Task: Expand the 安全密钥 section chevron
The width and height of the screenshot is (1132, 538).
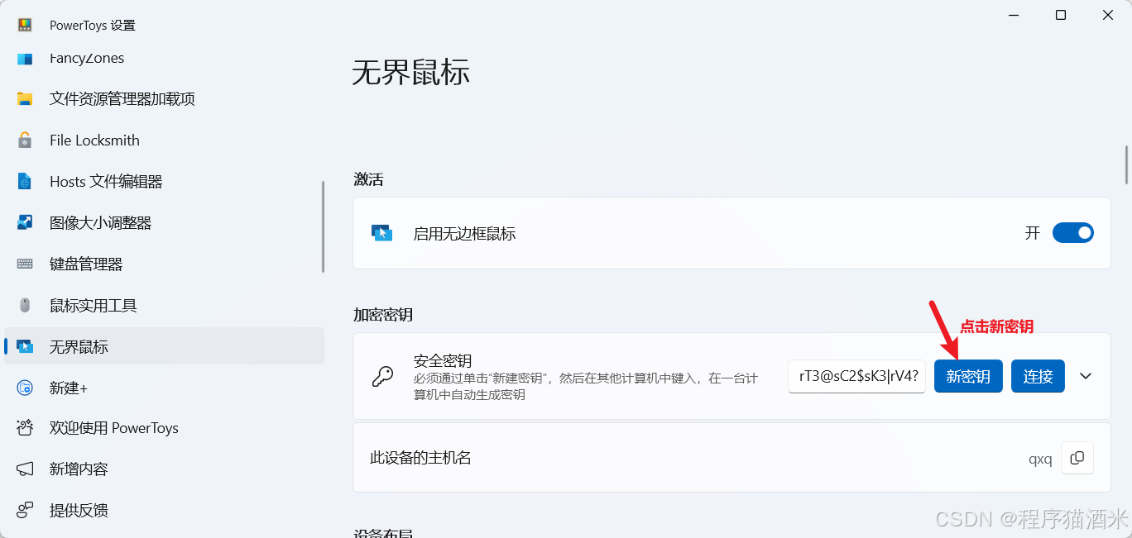Action: (x=1086, y=377)
